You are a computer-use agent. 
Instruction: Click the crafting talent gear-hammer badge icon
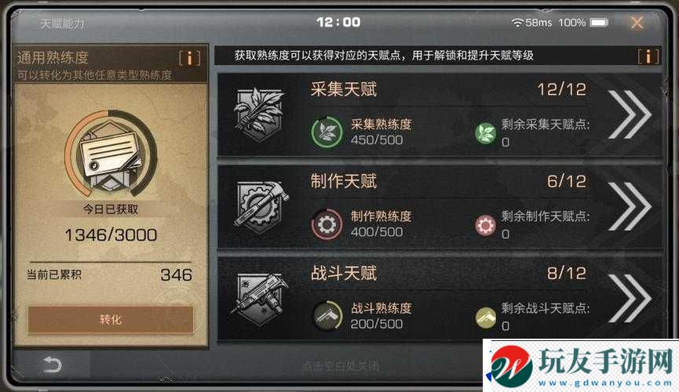pos(261,207)
